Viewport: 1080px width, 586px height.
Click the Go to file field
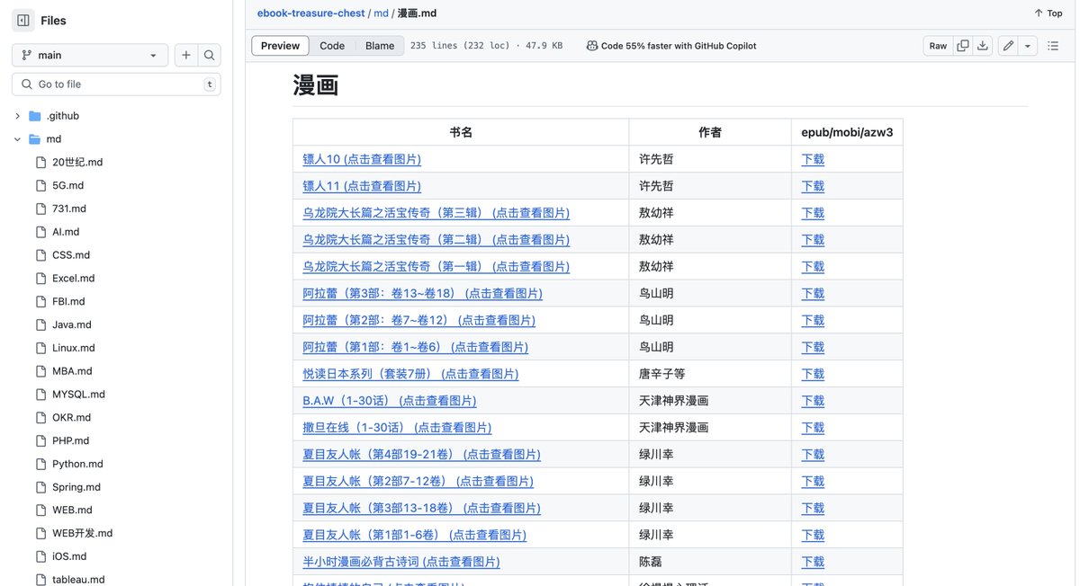108,84
